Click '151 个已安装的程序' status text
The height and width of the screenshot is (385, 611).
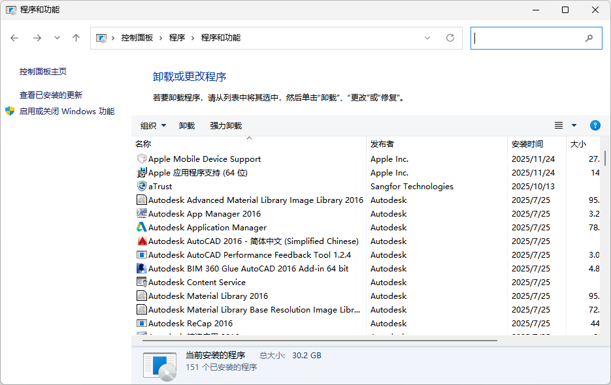221,367
